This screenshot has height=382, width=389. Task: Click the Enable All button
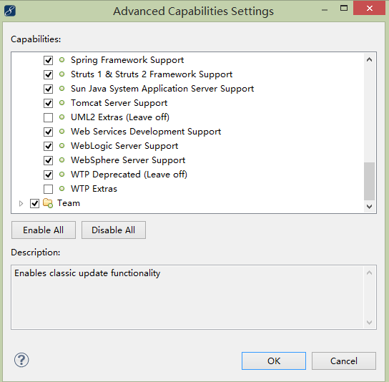point(44,230)
